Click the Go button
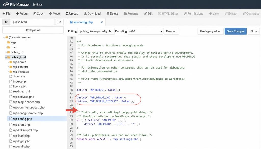The image size is (261, 149). coord(59,22)
